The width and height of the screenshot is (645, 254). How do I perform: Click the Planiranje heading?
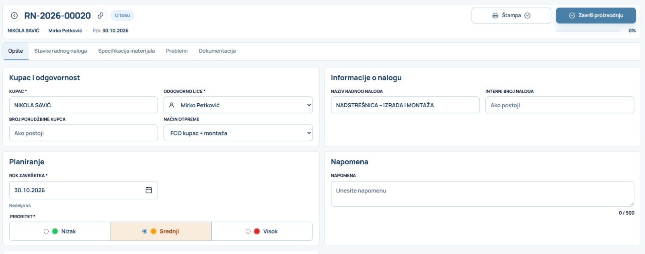27,162
